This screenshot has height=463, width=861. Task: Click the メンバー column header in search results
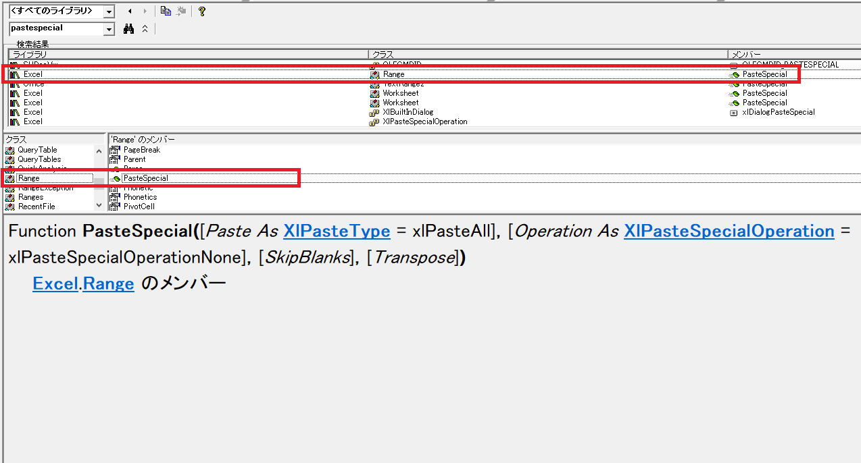[x=794, y=54]
